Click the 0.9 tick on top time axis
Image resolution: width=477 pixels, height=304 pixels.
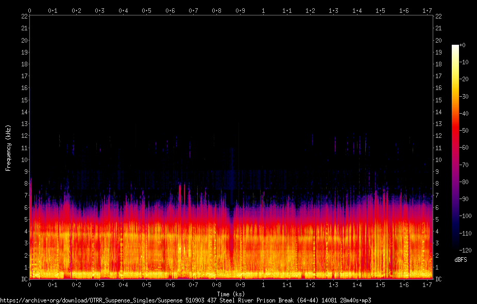240,11
